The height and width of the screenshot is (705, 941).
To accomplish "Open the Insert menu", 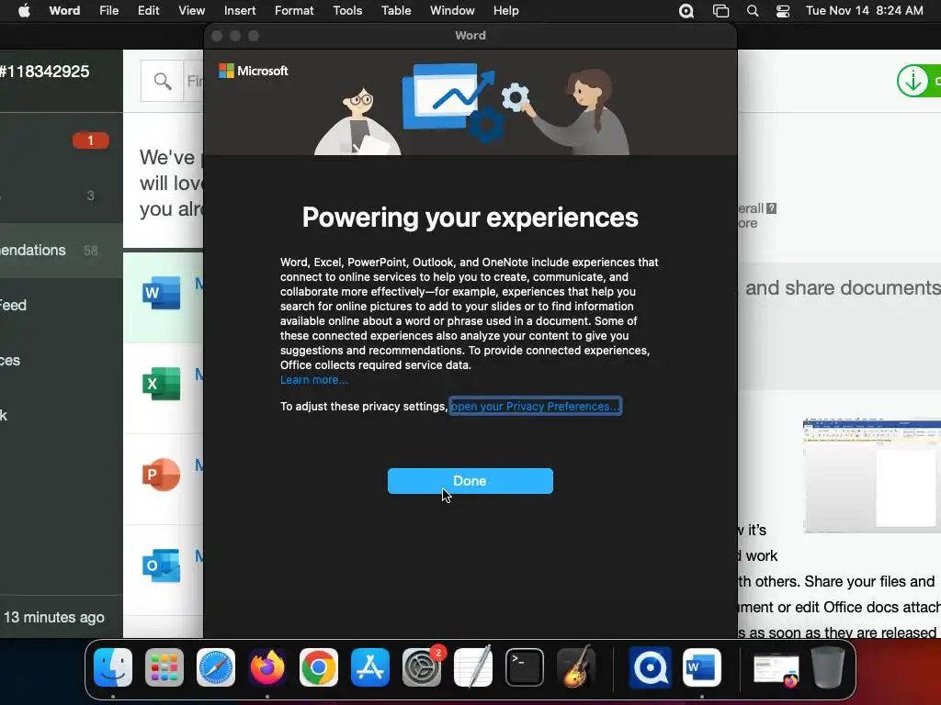I will click(x=240, y=11).
